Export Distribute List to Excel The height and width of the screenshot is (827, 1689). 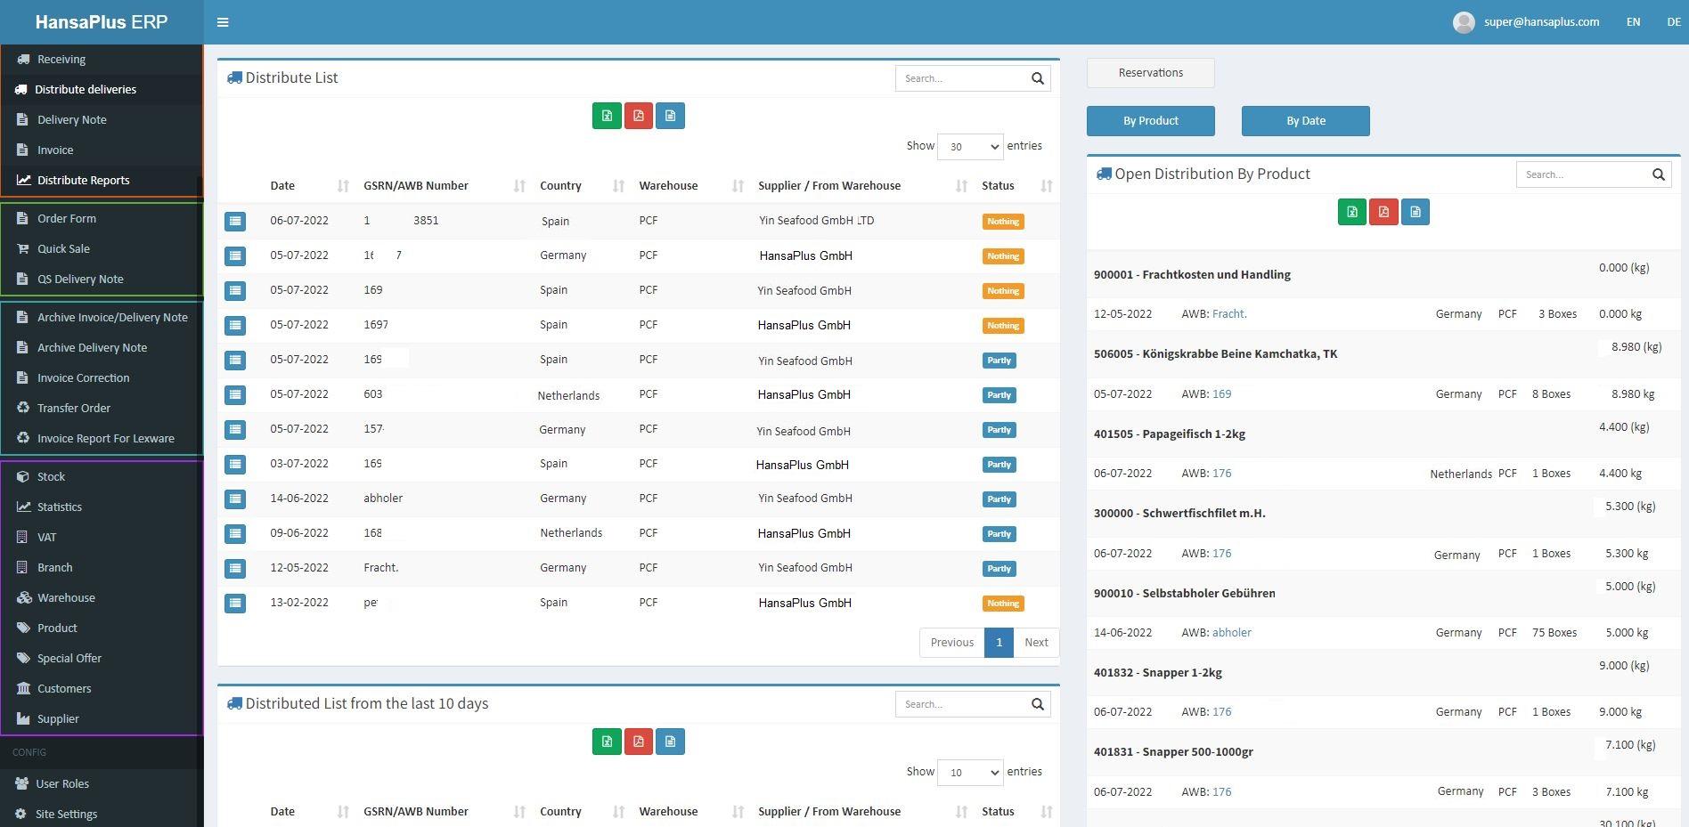pos(607,116)
